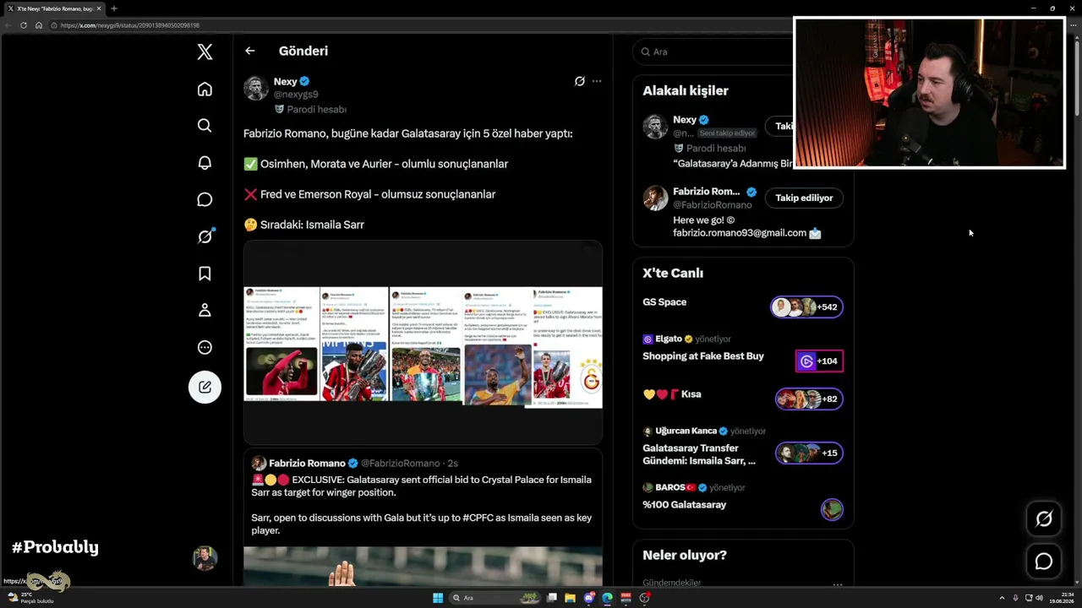
Task: Open the Parodi hesabı label under Nexy
Action: point(310,110)
